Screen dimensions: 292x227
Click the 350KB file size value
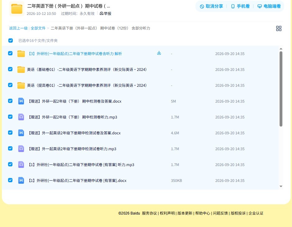(x=176, y=180)
